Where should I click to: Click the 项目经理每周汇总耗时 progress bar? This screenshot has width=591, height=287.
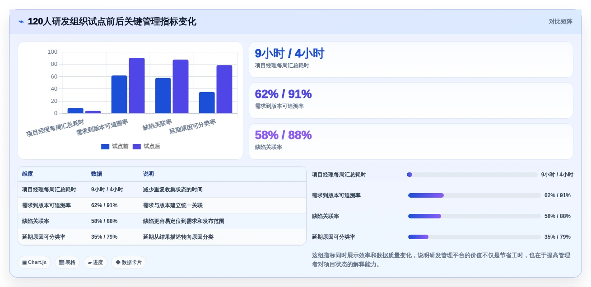pyautogui.click(x=472, y=175)
